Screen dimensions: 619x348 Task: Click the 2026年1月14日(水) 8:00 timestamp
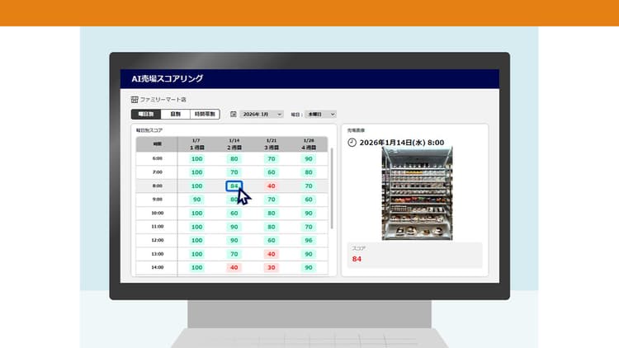[x=401, y=143]
